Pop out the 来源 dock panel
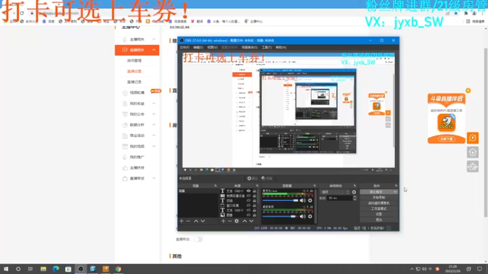The width and height of the screenshot is (488, 274). coord(257,186)
